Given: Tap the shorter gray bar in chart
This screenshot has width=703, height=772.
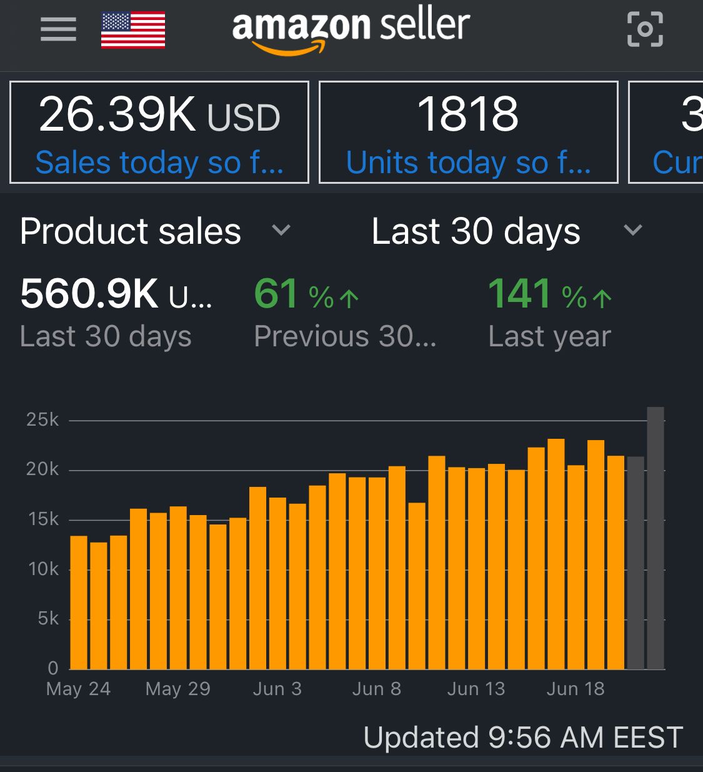Looking at the screenshot, I should (636, 563).
